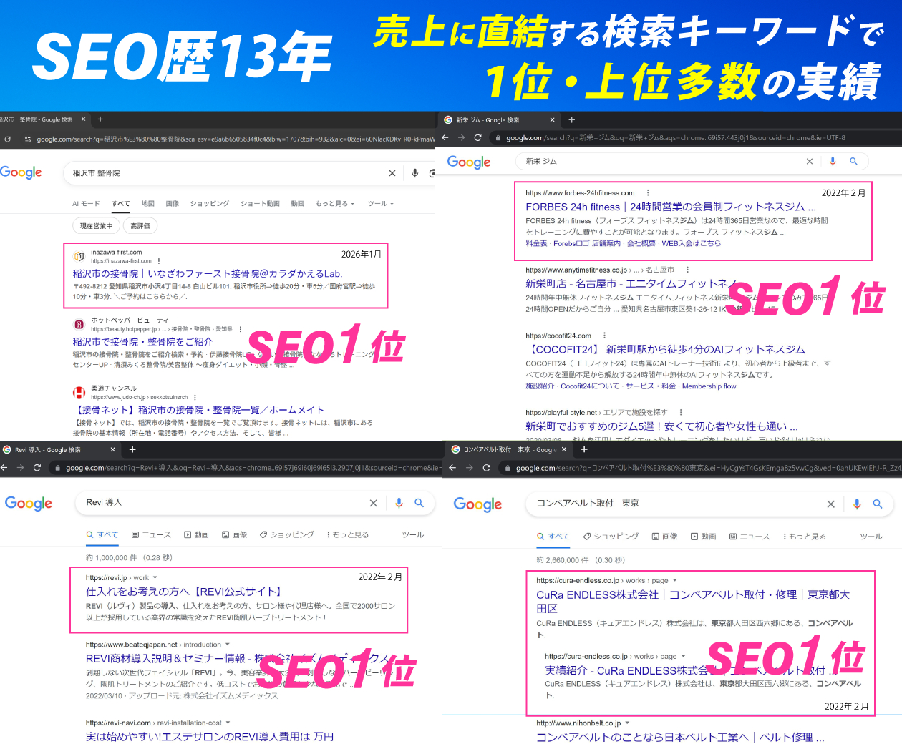The height and width of the screenshot is (744, 902).
Task: Open new tab in 新栄 ジム window
Action: [571, 119]
